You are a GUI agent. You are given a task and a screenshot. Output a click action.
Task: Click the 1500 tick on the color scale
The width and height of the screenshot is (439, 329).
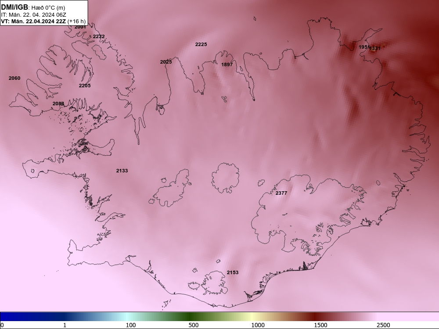(320, 325)
